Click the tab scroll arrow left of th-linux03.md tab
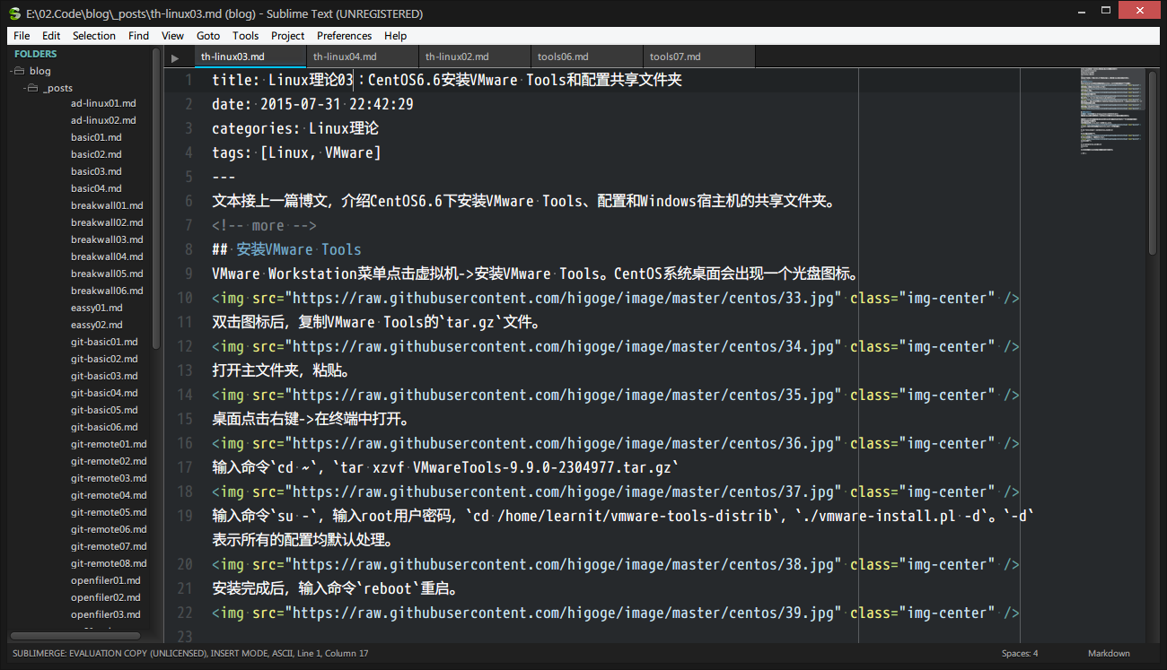1167x670 pixels. [x=175, y=58]
